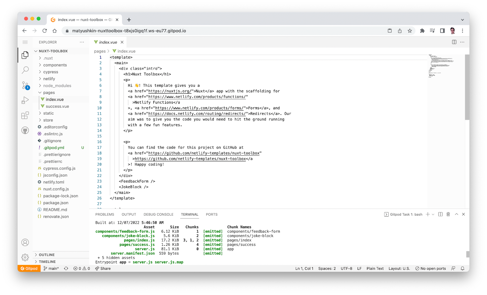This screenshot has width=487, height=295.
Task: Open the hamburger application menu
Action: point(25,42)
